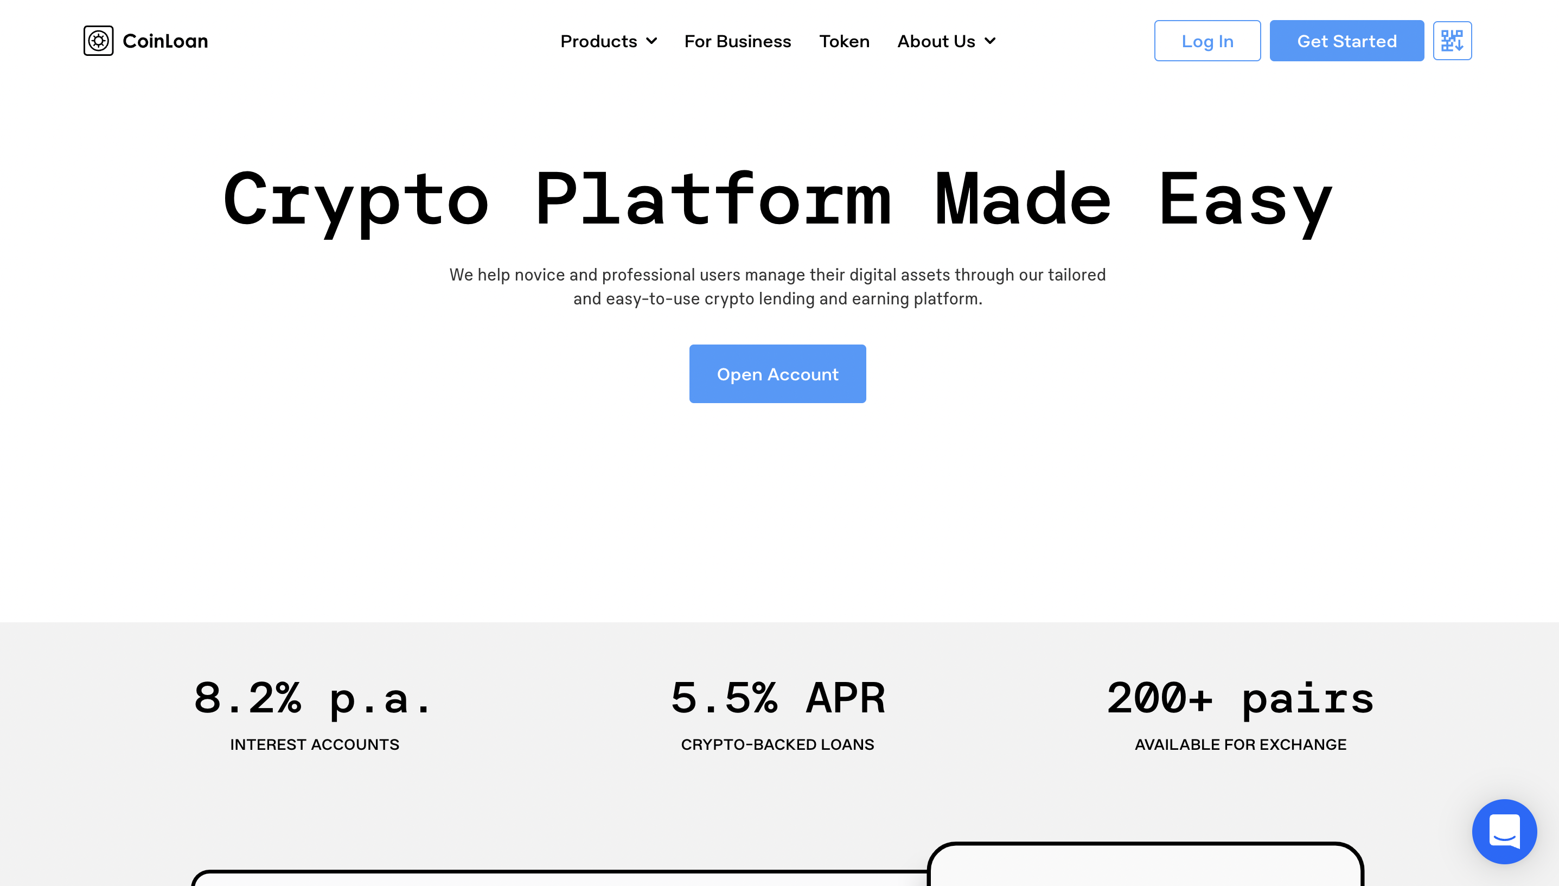
Task: Toggle the Get Started signup option
Action: [1347, 41]
